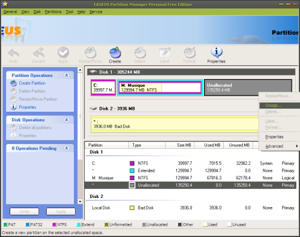The width and height of the screenshot is (300, 237).
Task: Click the Type column header
Action: point(147,145)
